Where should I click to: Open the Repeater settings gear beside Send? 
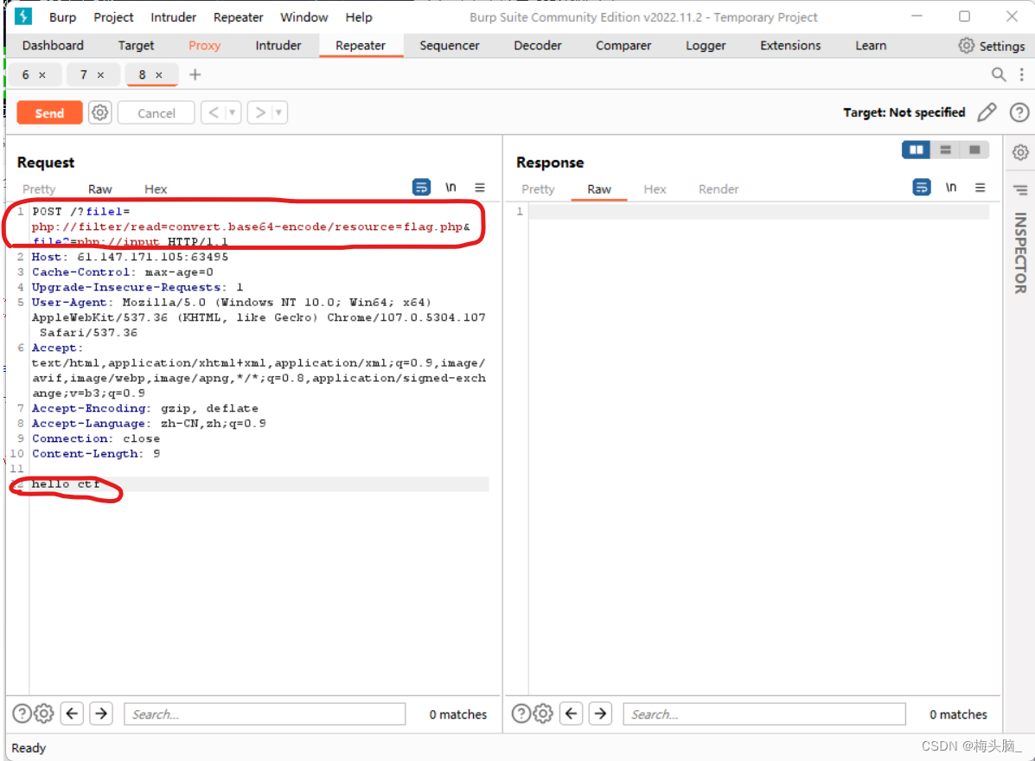pyautogui.click(x=99, y=112)
